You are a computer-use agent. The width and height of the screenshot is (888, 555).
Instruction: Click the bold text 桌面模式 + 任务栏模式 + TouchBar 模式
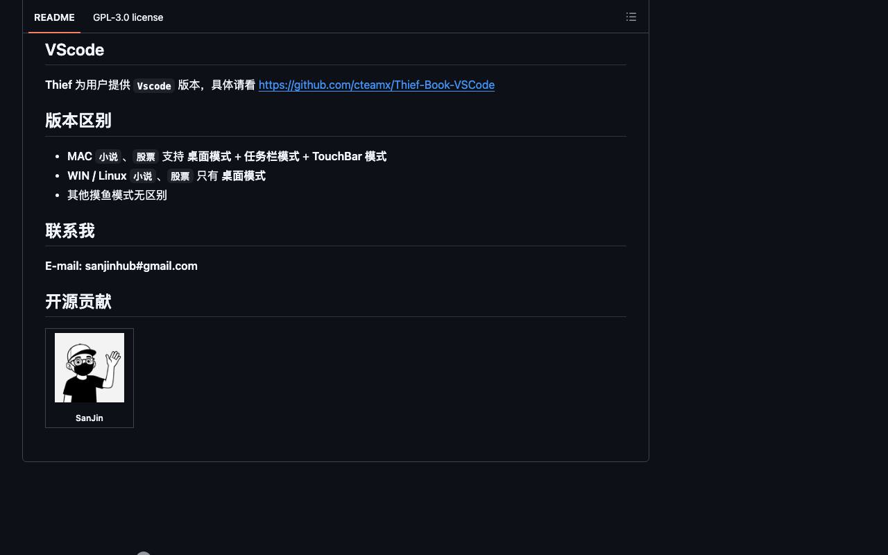click(x=287, y=156)
